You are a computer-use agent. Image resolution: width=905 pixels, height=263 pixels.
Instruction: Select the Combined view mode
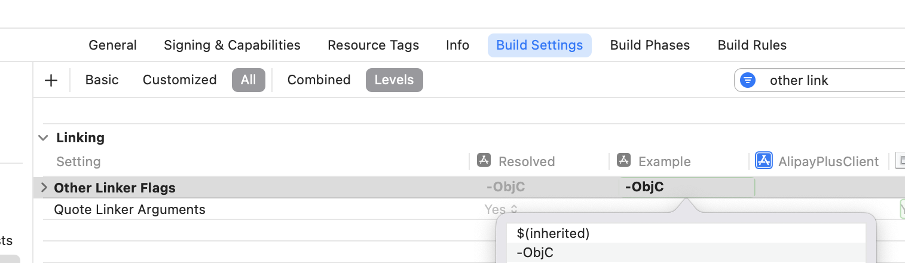tap(319, 80)
